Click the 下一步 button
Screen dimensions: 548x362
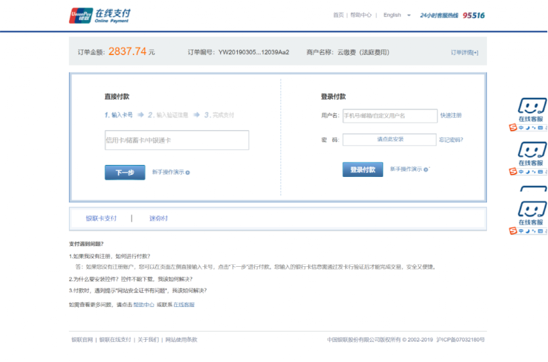(x=125, y=172)
